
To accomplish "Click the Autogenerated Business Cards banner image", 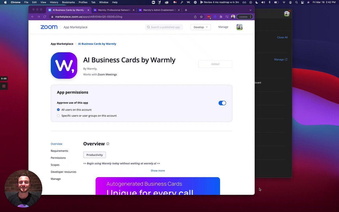I will 158,186.
